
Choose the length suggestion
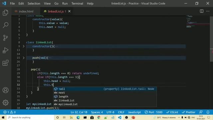pyautogui.click(x=105, y=97)
